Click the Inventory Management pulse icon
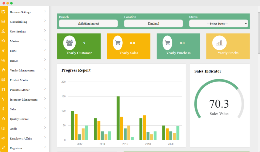260x152 pixels. tap(3, 99)
